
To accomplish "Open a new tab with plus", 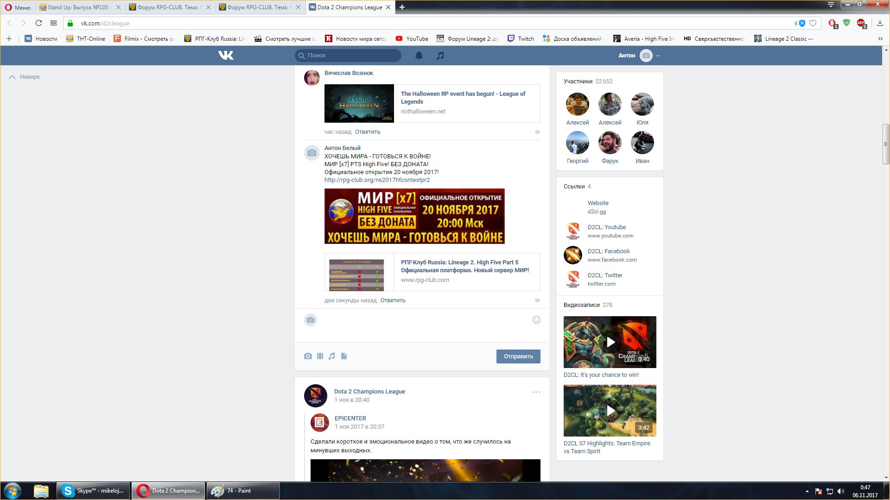I will pos(402,7).
